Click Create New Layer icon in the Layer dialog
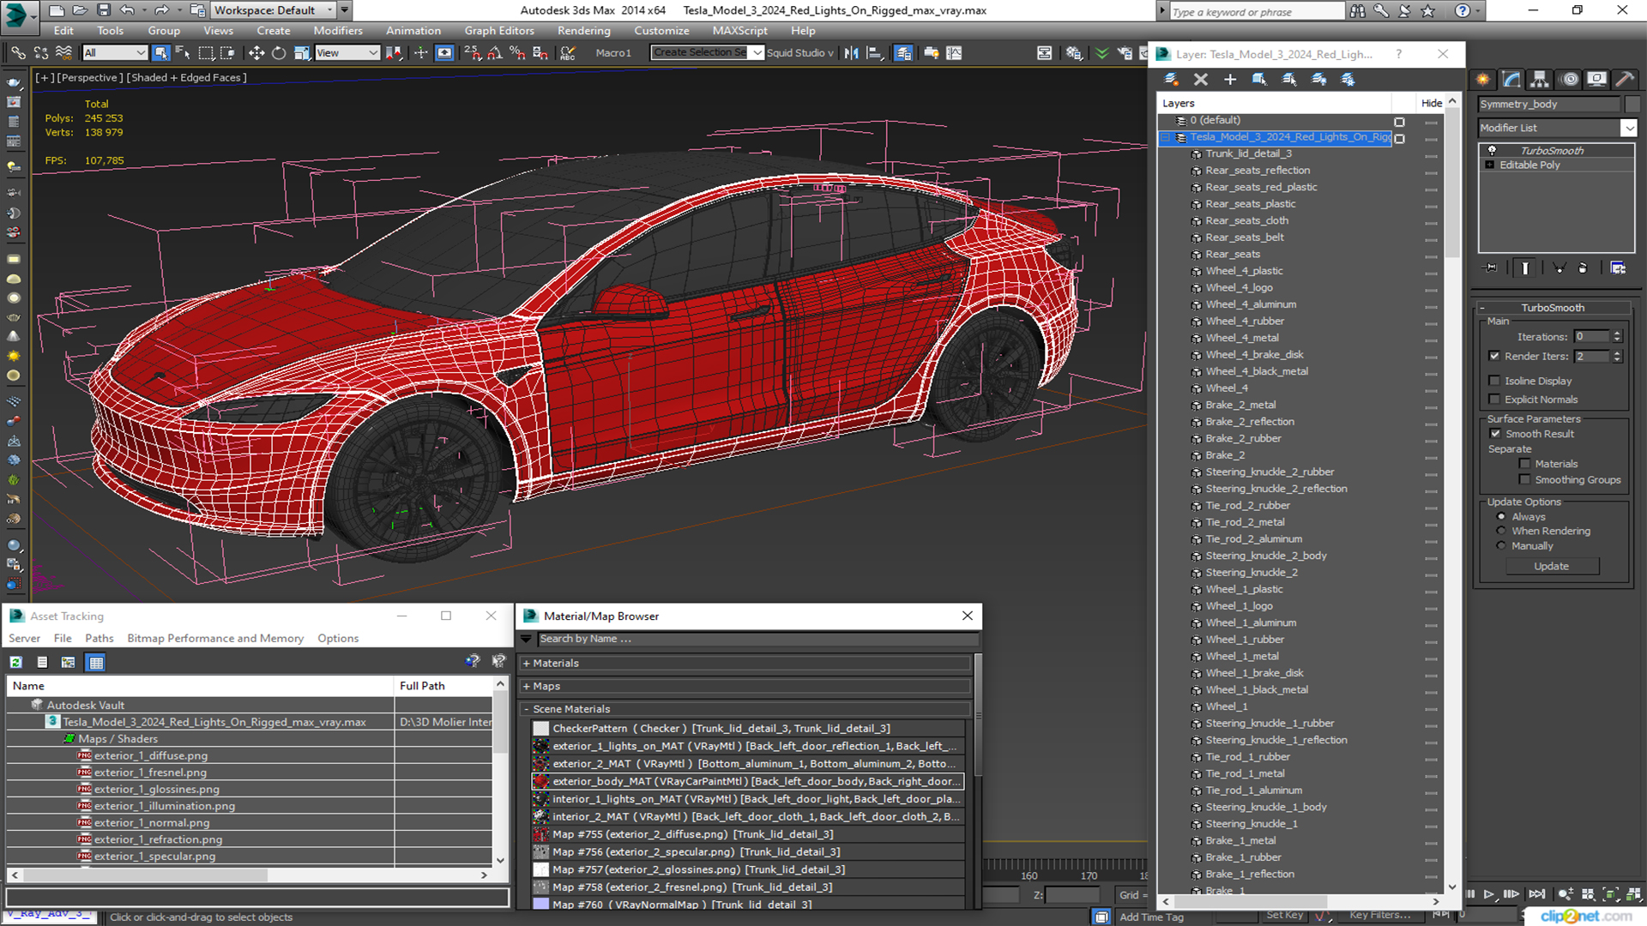Image resolution: width=1647 pixels, height=926 pixels. coord(1171,80)
